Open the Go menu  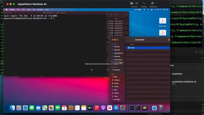(x=34, y=10)
